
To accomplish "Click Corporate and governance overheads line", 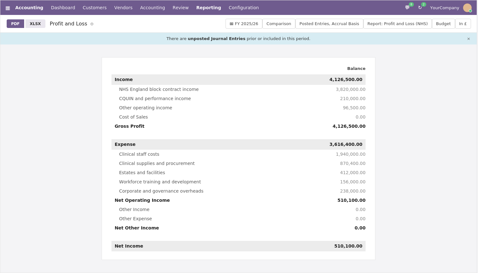I will pos(239,191).
